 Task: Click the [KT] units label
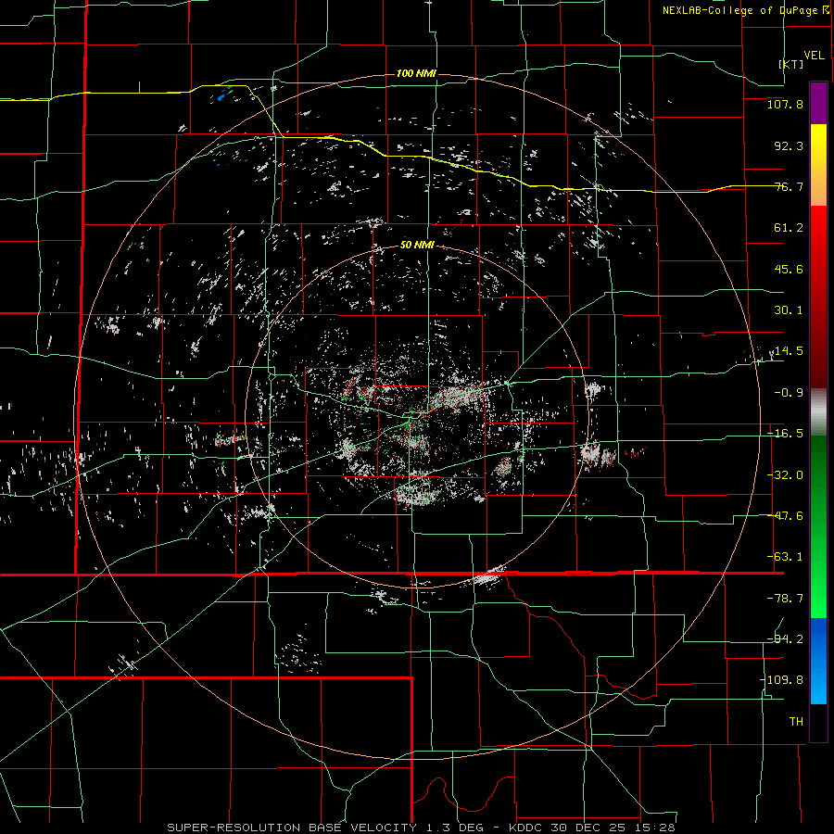pos(791,64)
